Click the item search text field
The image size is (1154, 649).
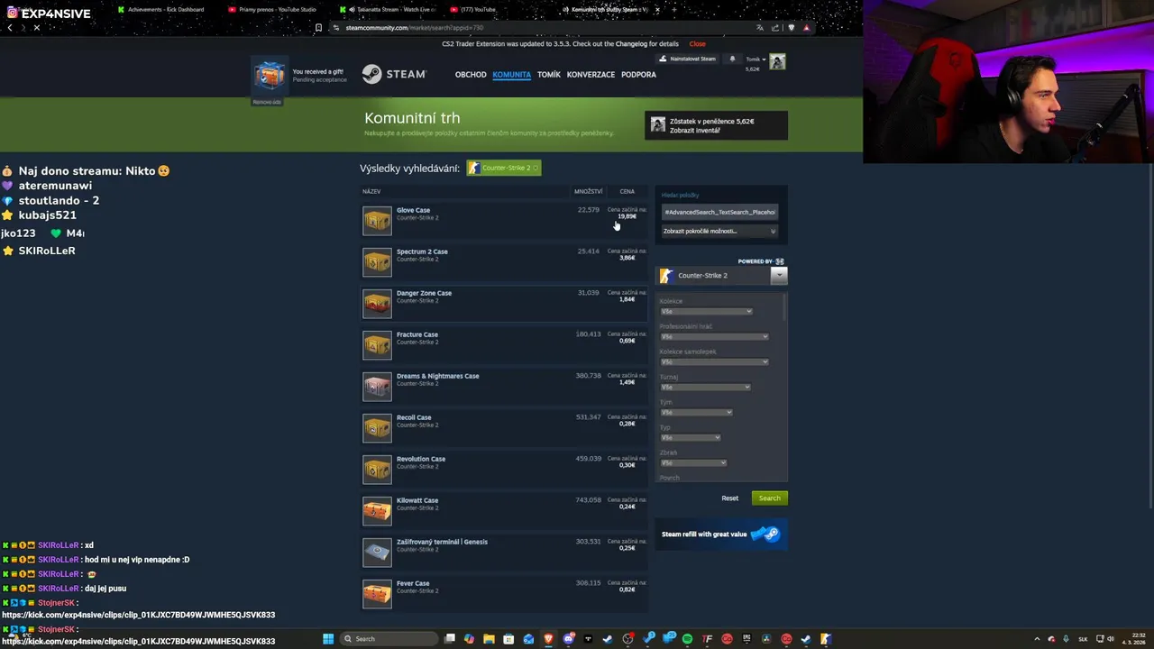[719, 212]
